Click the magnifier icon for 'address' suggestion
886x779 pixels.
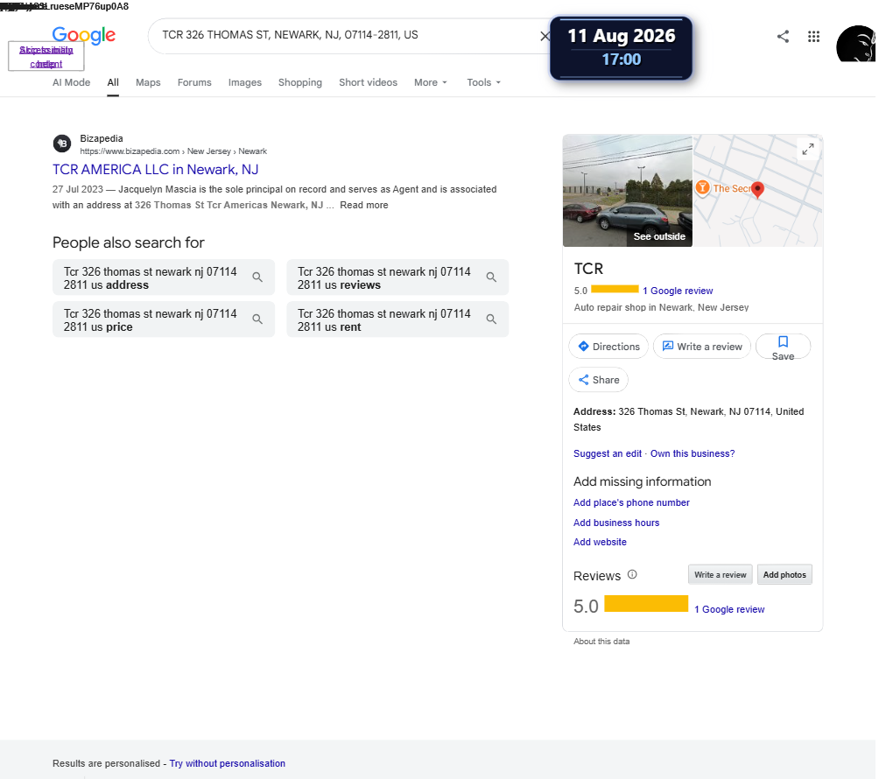tap(257, 277)
